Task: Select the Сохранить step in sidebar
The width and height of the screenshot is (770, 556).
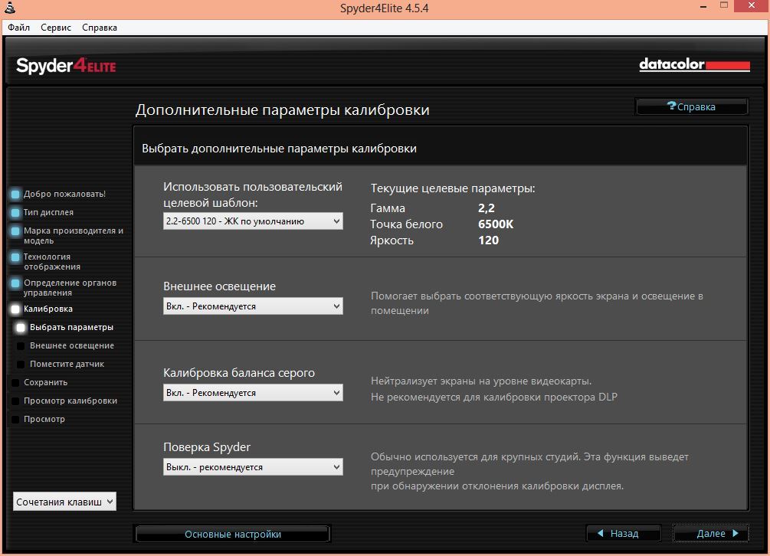Action: click(45, 383)
